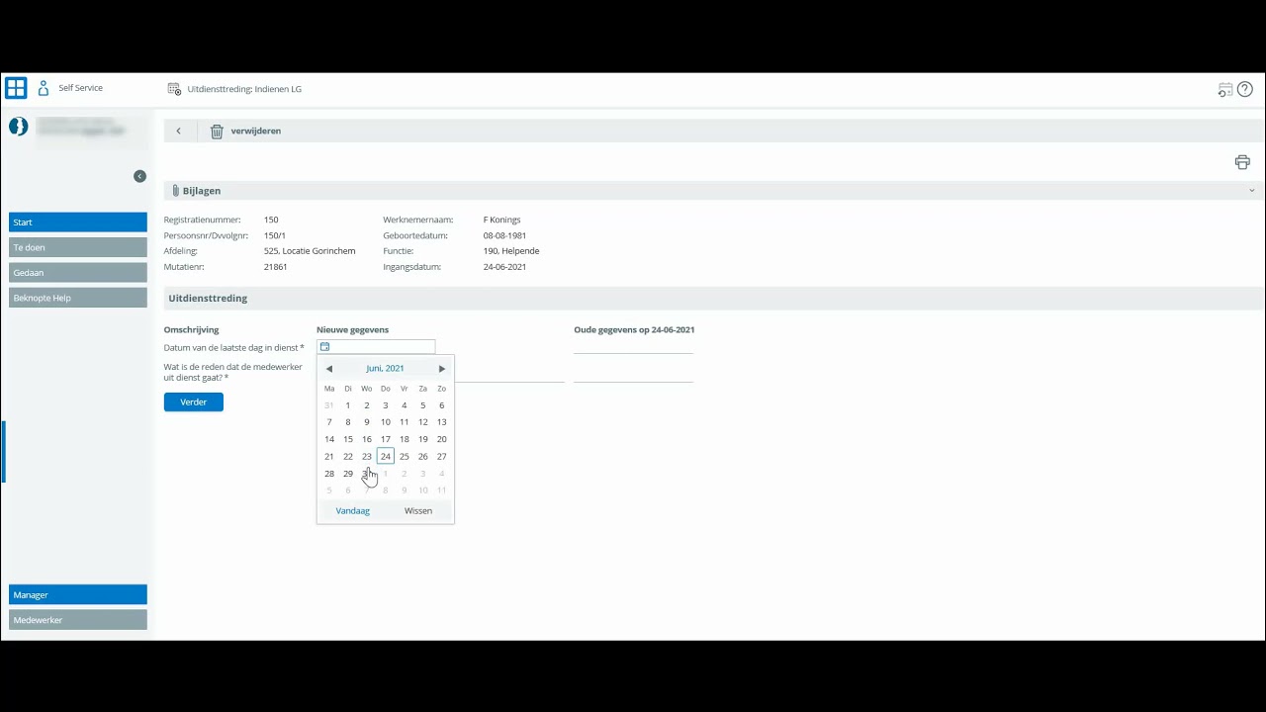
Task: Switch to the Medewerker role tab
Action: click(x=78, y=620)
